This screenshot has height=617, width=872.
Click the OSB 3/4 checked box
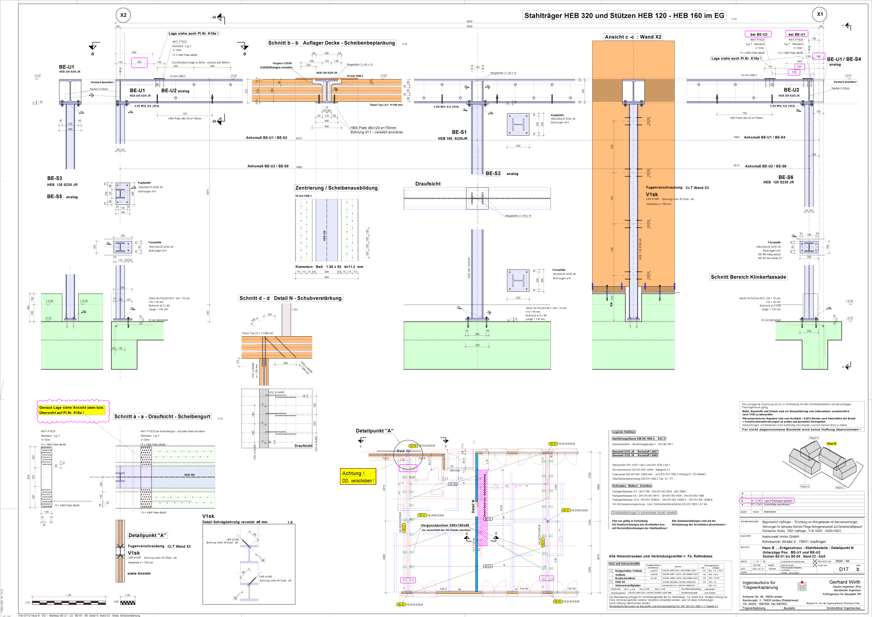pos(611,582)
